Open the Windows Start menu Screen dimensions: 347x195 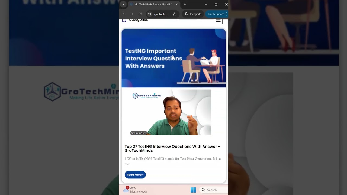(193, 190)
